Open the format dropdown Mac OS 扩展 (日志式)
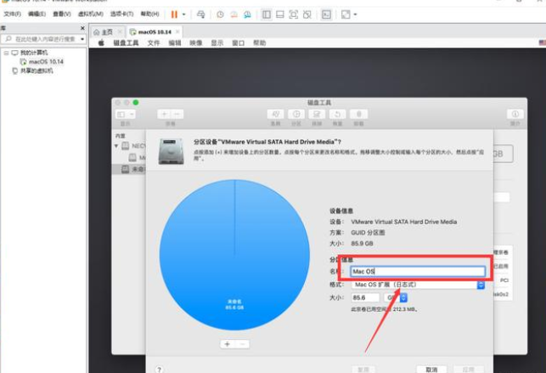 418,285
